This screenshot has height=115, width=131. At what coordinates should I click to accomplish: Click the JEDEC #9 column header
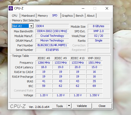pyautogui.click(x=61, y=58)
